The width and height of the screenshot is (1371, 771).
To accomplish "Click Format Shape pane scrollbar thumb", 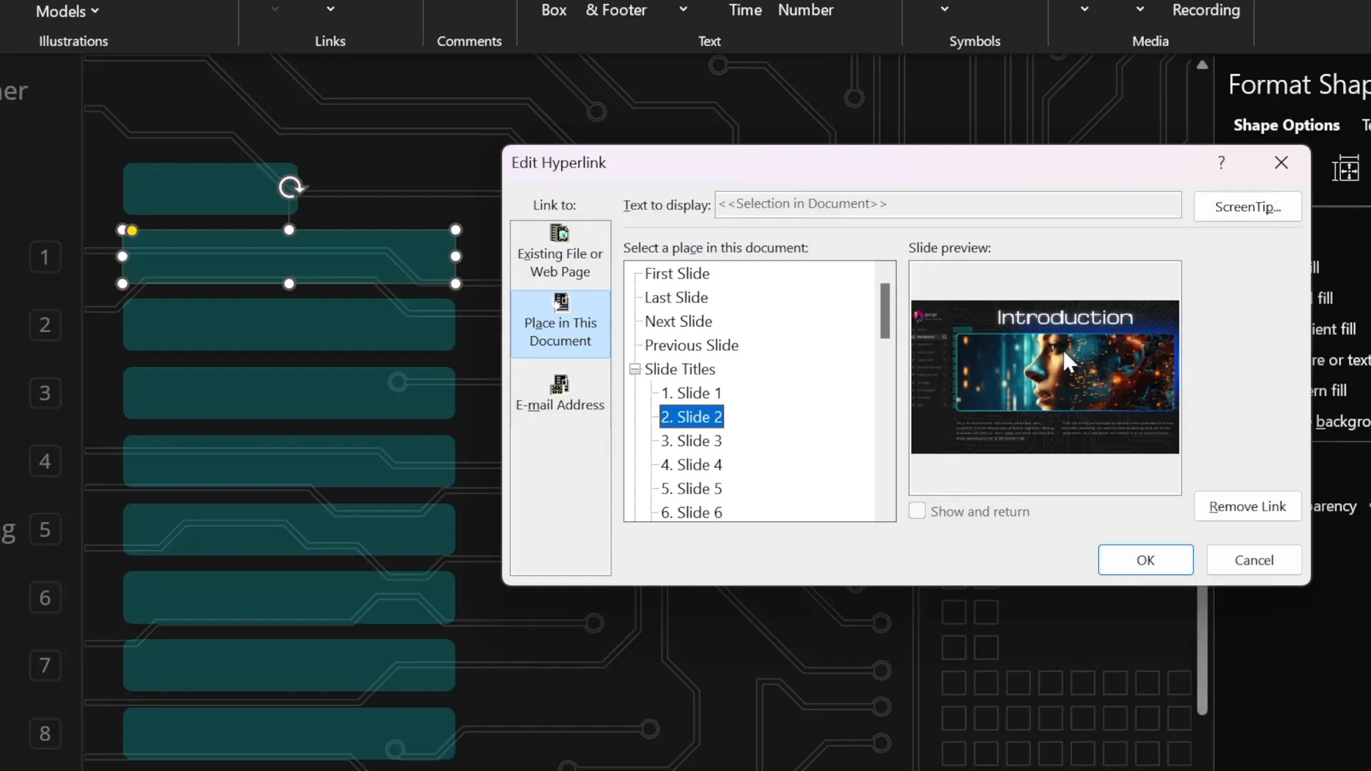I will click(1202, 650).
